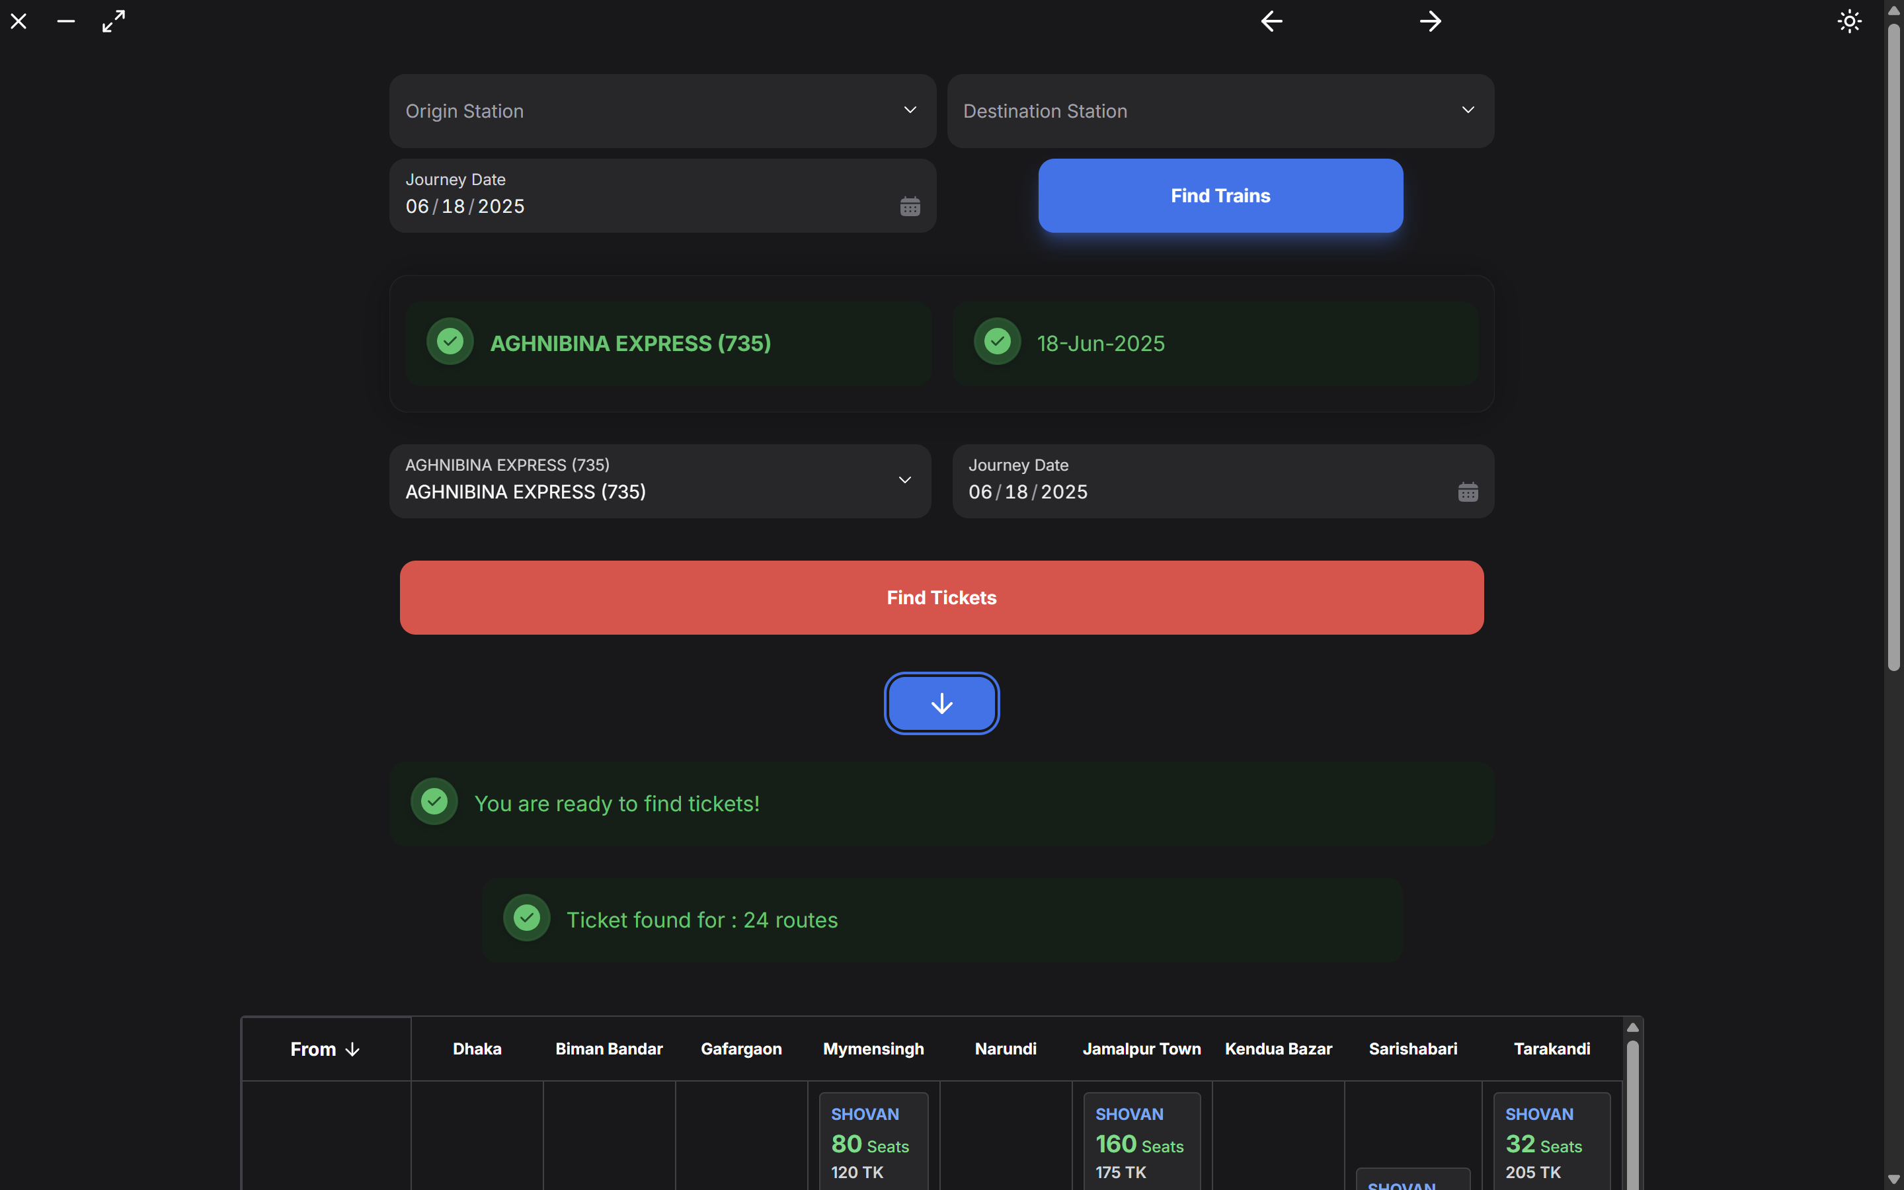
Task: Open calendar icon in lower Journey Date
Action: tap(1468, 493)
